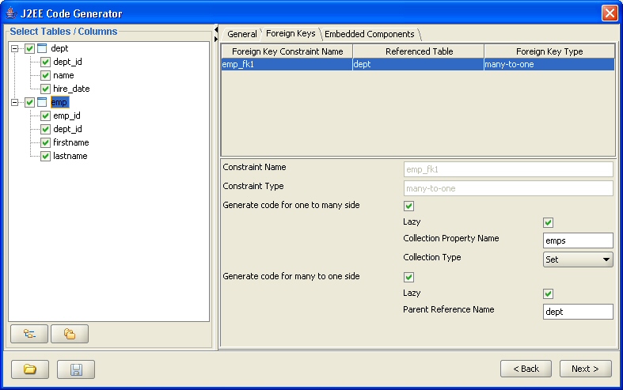Close the J2EE Code Generator window

610,13
